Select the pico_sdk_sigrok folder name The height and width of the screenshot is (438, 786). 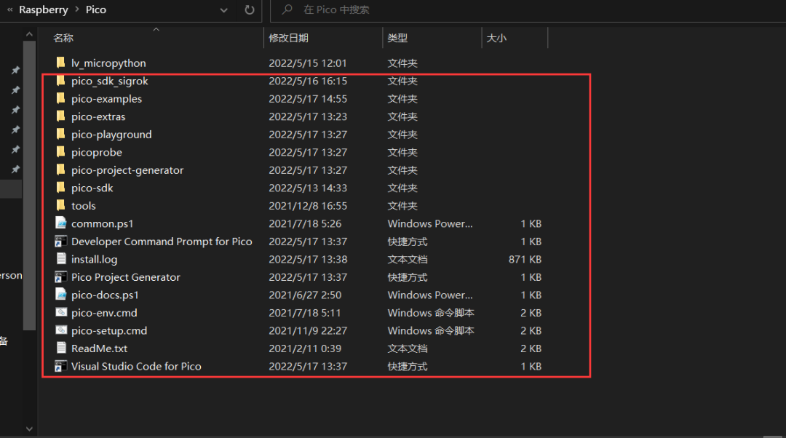click(x=109, y=81)
